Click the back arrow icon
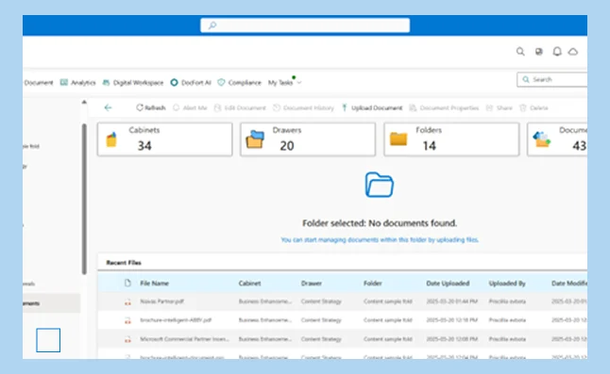The image size is (610, 374). pyautogui.click(x=109, y=107)
